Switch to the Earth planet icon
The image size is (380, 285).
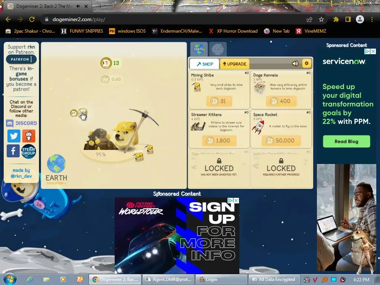[199, 49]
